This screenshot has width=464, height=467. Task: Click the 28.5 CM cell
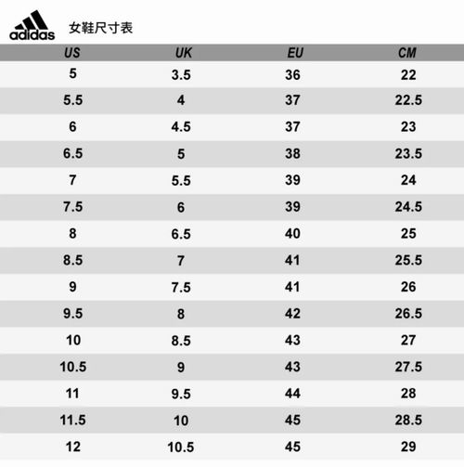click(x=408, y=421)
